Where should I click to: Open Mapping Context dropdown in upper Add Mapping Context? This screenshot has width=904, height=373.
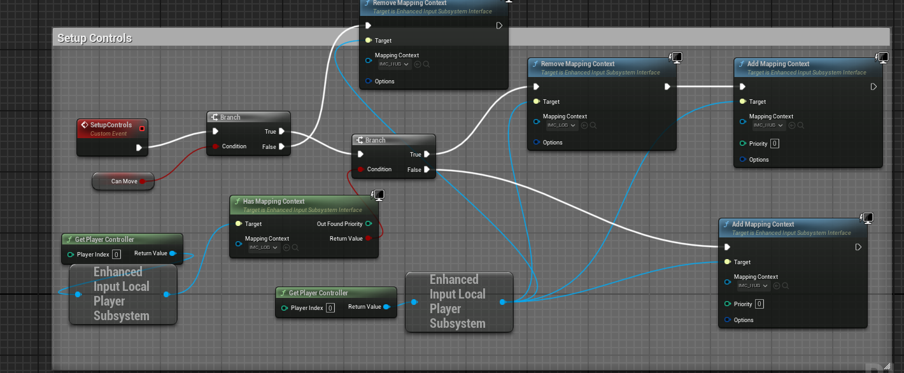(768, 125)
